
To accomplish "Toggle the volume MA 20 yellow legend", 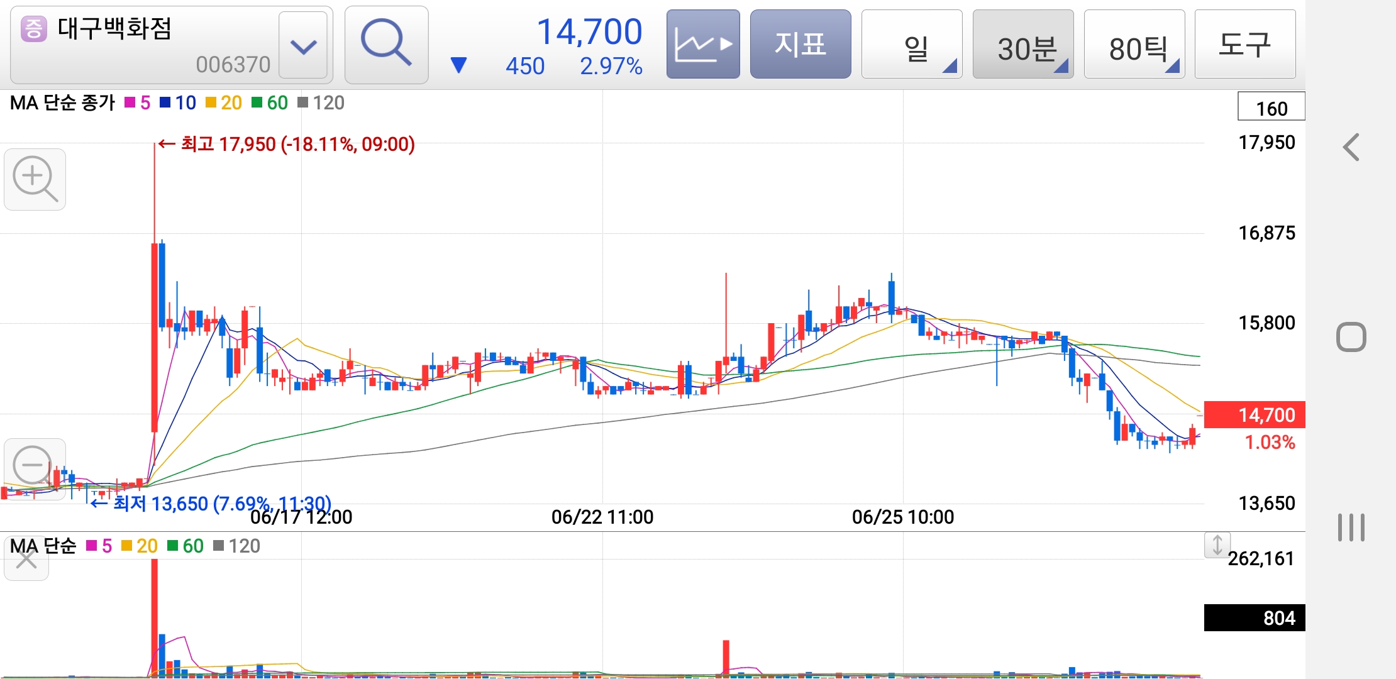I will click(x=140, y=546).
